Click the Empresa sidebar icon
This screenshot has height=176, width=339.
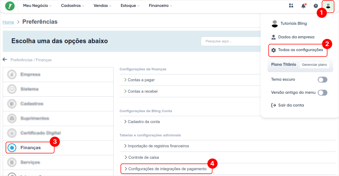coord(12,74)
